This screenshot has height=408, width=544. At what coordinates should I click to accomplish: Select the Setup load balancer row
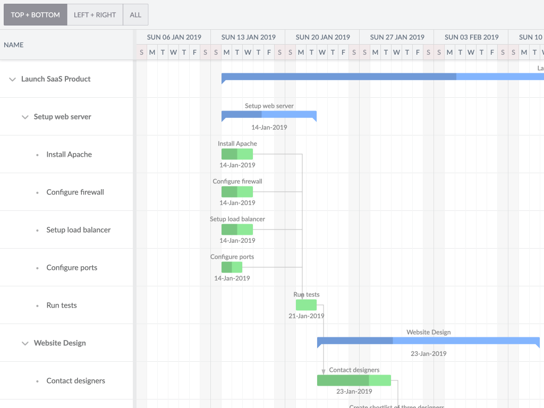pyautogui.click(x=66, y=229)
